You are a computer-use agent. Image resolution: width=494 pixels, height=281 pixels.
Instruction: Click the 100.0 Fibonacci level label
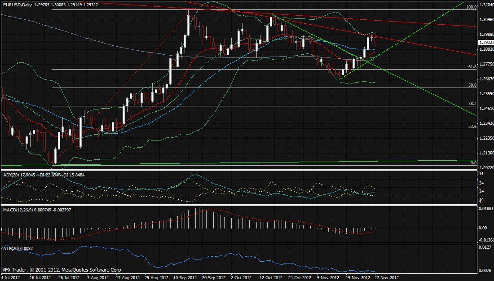click(471, 7)
